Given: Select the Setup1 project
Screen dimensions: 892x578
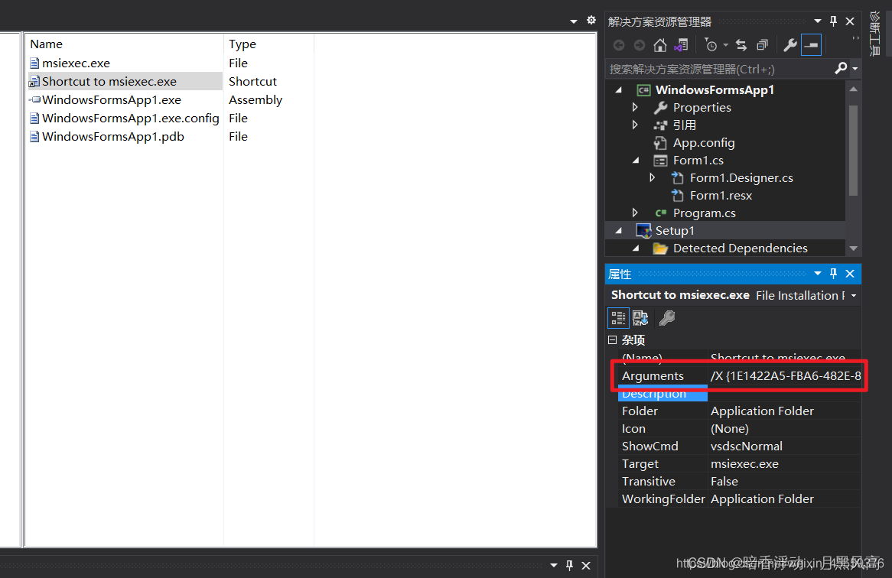Looking at the screenshot, I should coord(675,231).
